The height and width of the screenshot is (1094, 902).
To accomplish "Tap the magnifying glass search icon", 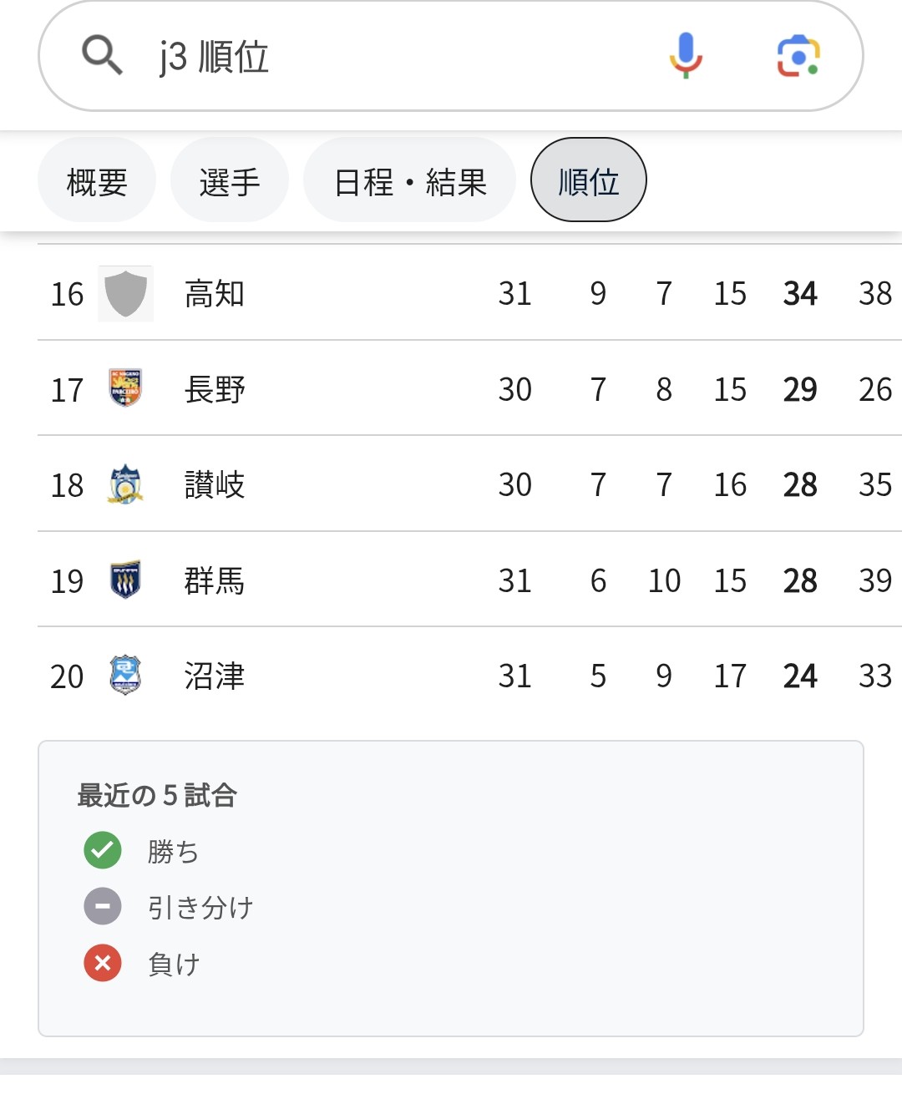I will (102, 56).
